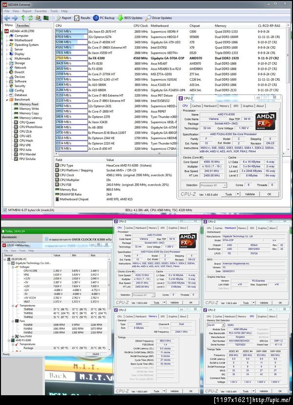Open the Help menu in AIDA64

click(x=64, y=11)
